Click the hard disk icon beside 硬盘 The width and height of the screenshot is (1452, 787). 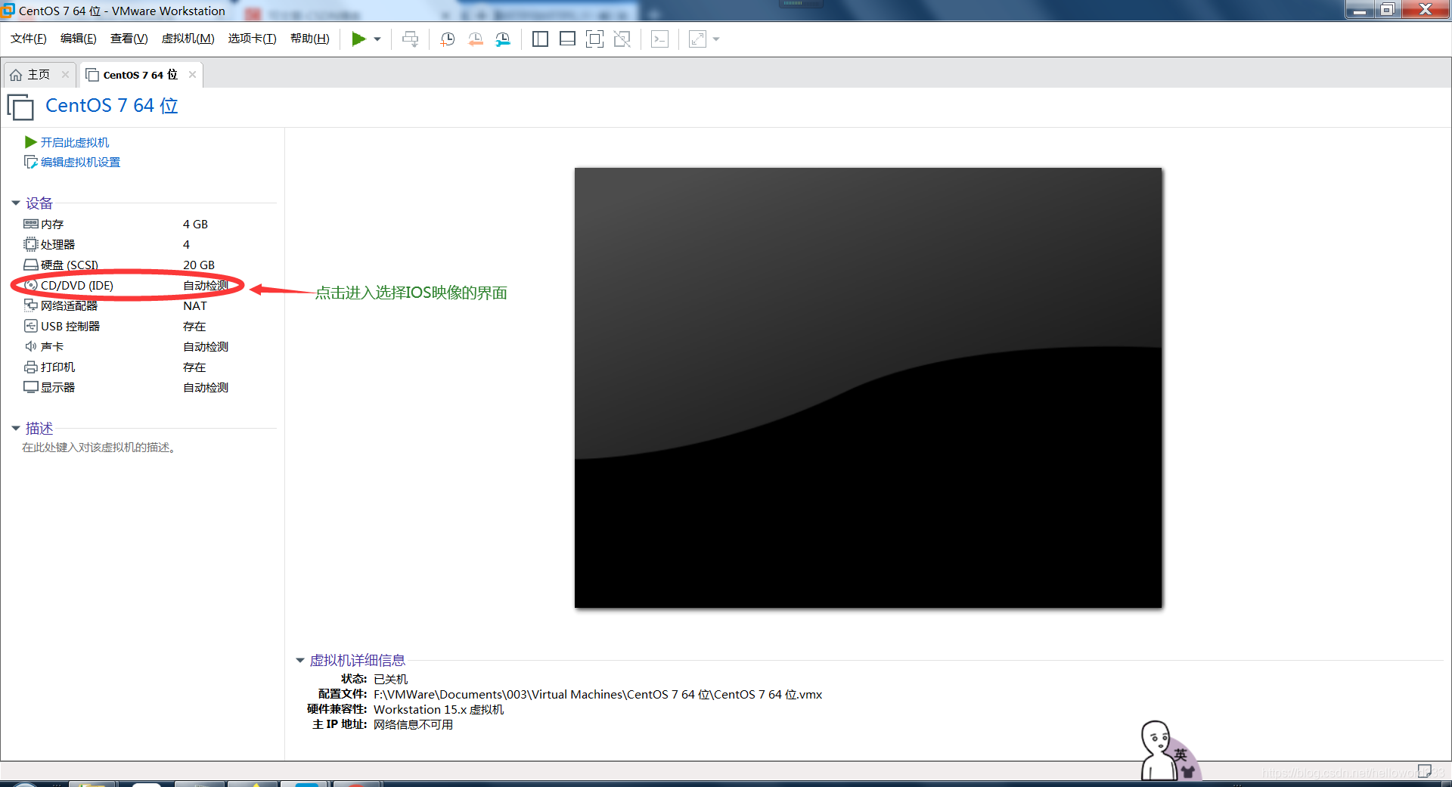click(31, 265)
